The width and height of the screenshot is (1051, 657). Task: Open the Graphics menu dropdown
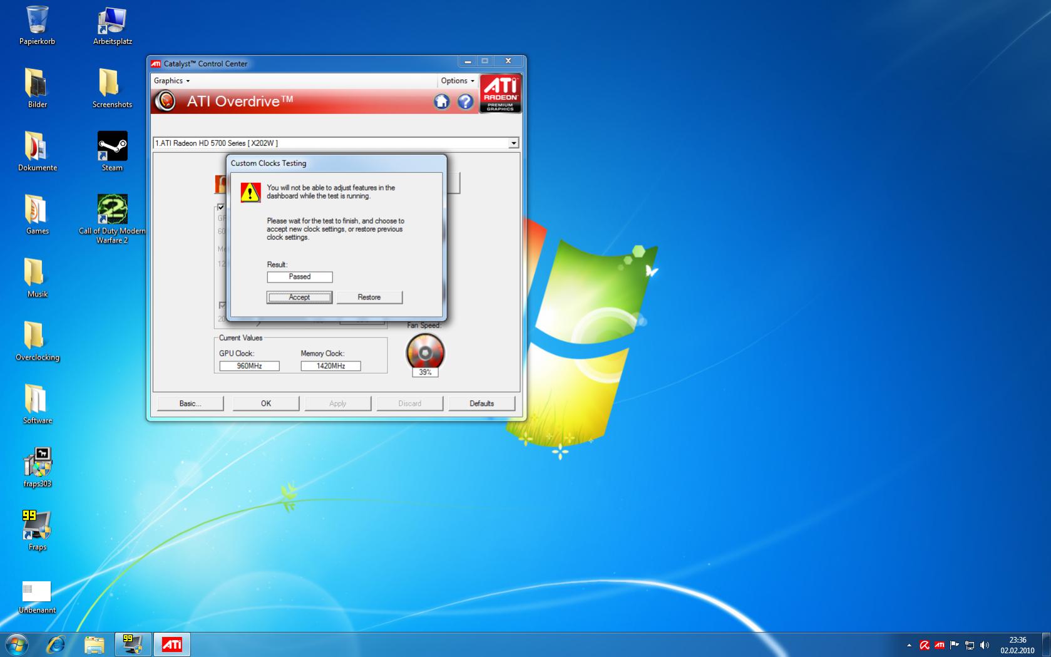[x=172, y=81]
